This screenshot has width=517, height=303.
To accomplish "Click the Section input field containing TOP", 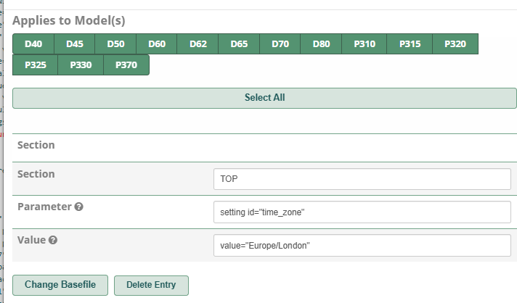I will coord(362,178).
